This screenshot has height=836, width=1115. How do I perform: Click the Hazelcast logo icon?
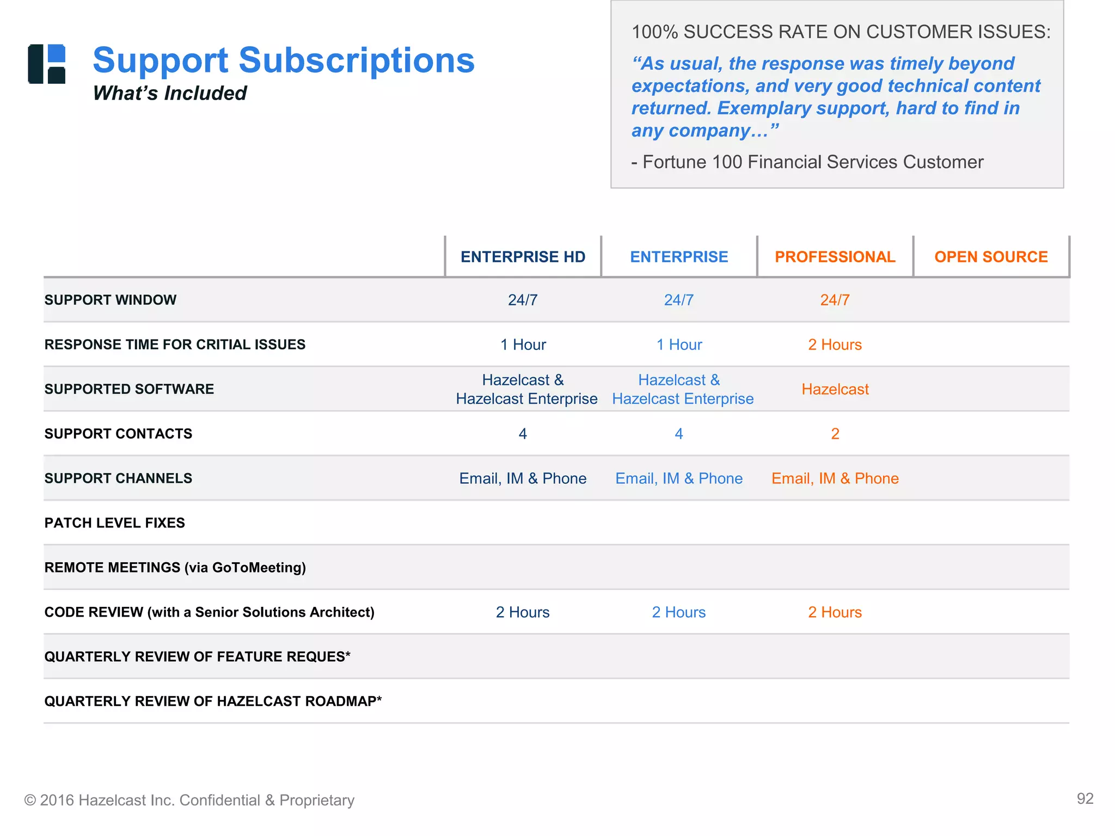[47, 64]
